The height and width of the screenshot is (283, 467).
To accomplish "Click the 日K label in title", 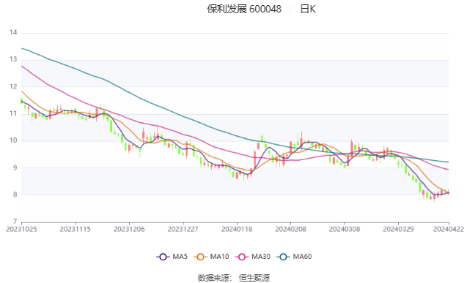I will point(308,10).
